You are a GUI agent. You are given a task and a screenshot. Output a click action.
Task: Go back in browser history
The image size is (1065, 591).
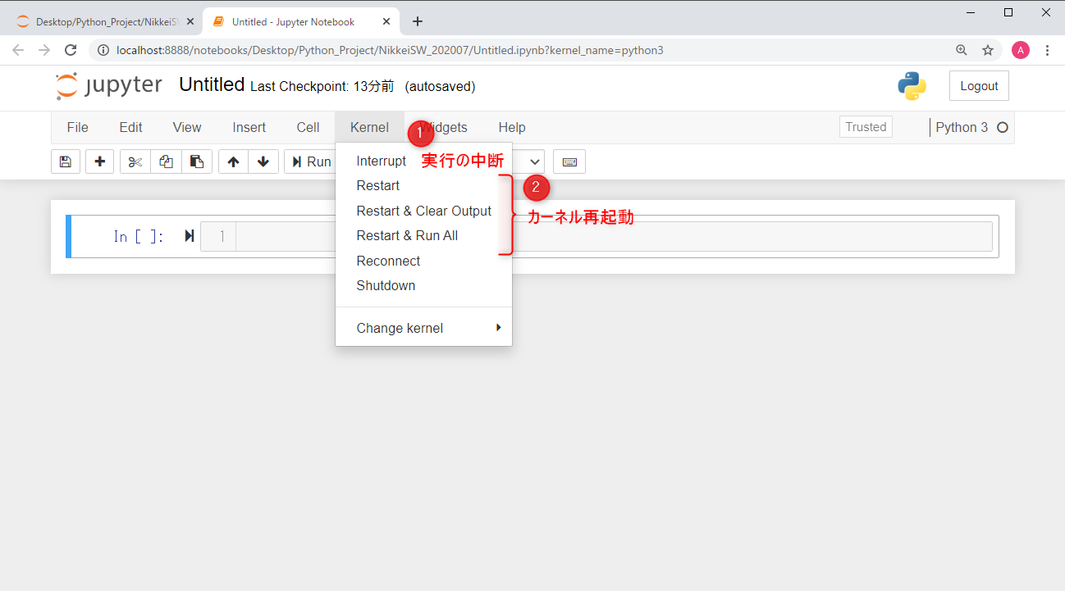coord(18,50)
